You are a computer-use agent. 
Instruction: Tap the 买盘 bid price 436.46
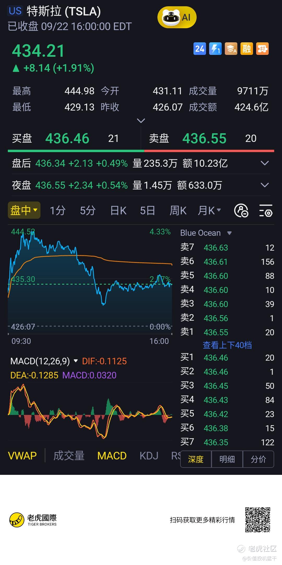click(x=67, y=138)
